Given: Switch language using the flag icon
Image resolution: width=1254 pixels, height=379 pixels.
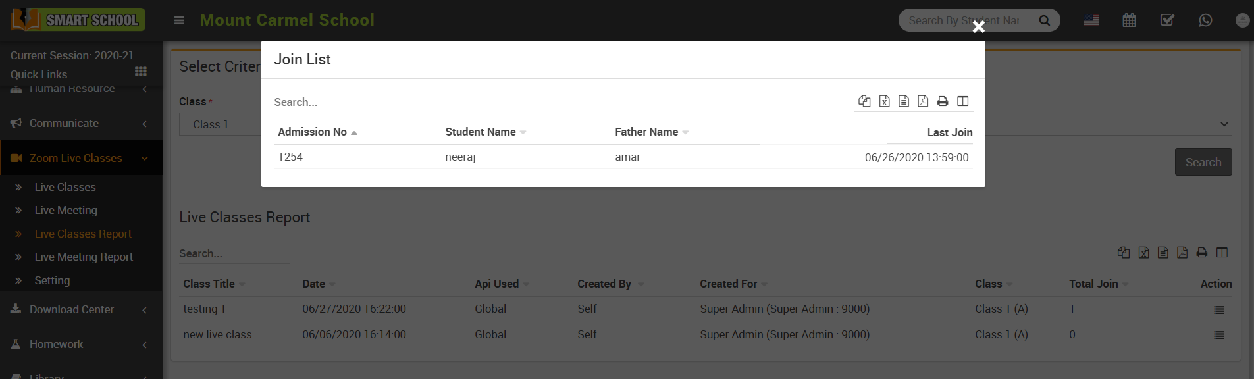Looking at the screenshot, I should click(1091, 20).
